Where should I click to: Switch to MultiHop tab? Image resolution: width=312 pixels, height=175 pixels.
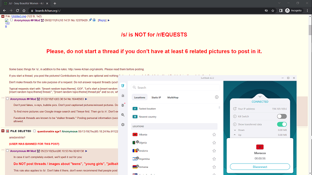coord(173,98)
